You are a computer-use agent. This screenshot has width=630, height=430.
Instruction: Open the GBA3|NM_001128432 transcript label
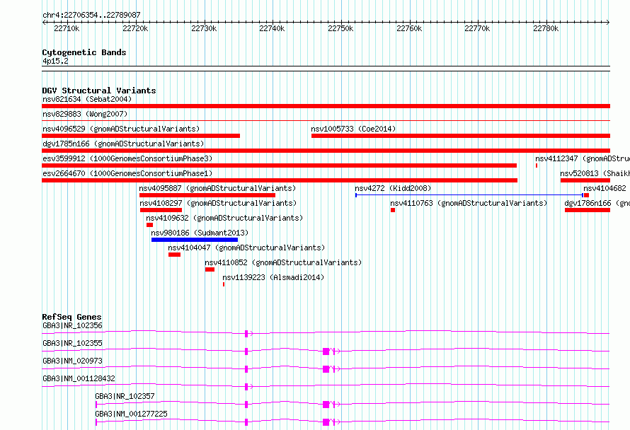[79, 378]
